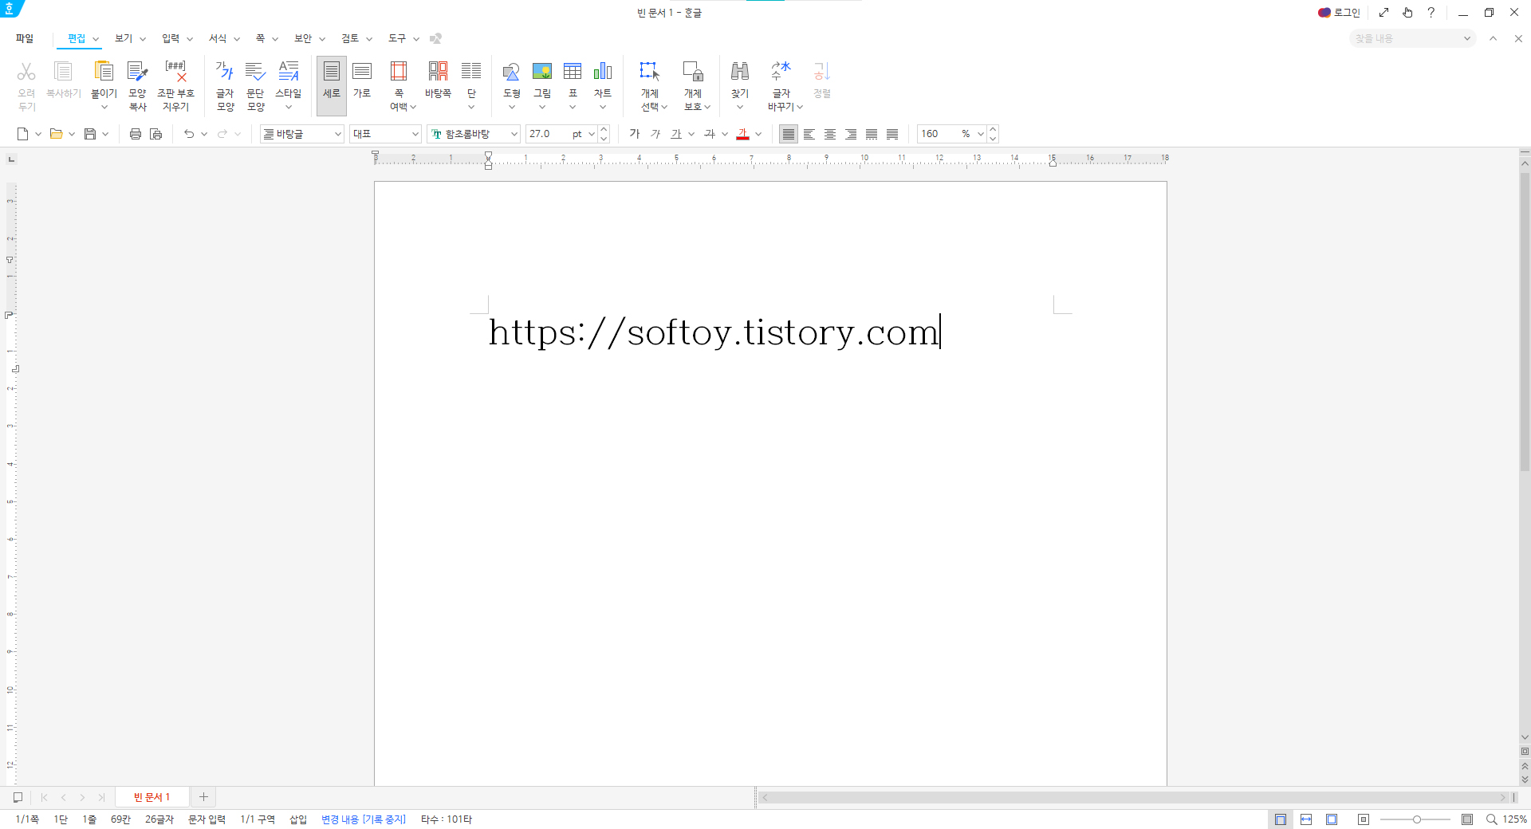1531x829 pixels.
Task: Toggle Bold (가) formatting
Action: click(635, 134)
